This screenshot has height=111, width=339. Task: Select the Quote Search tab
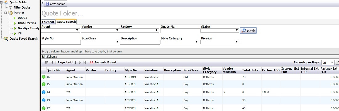click(66, 22)
